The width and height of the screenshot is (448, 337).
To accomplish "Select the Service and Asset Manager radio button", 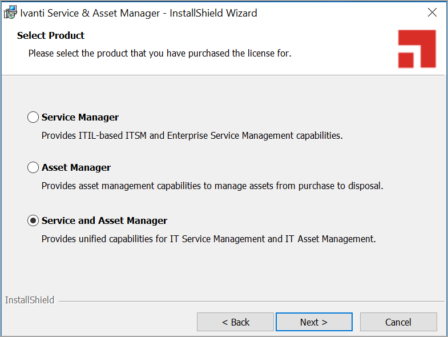I will 33,221.
